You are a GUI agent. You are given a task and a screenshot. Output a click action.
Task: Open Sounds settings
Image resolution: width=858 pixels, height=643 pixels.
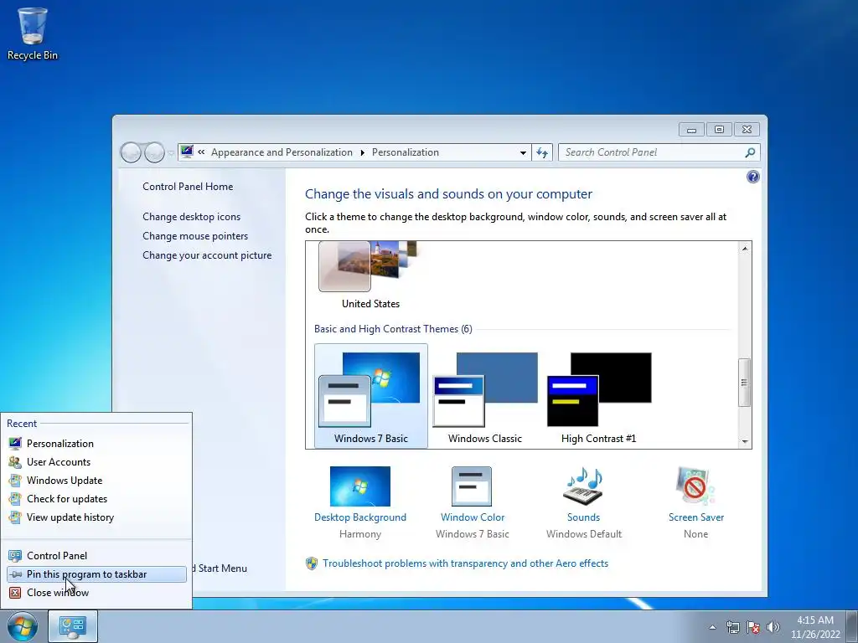(x=584, y=502)
